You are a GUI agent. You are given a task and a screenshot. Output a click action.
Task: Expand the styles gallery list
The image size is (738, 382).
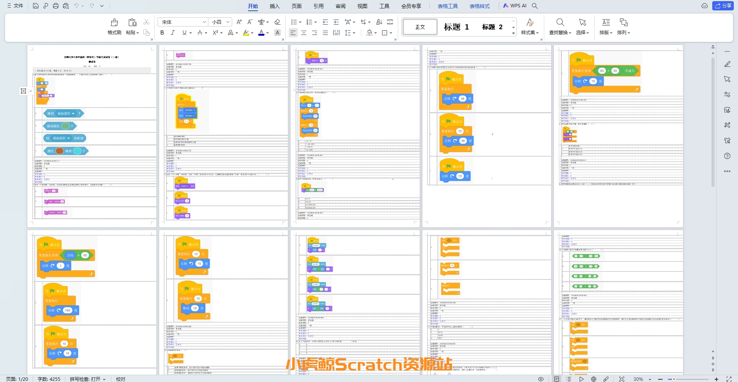tap(514, 33)
